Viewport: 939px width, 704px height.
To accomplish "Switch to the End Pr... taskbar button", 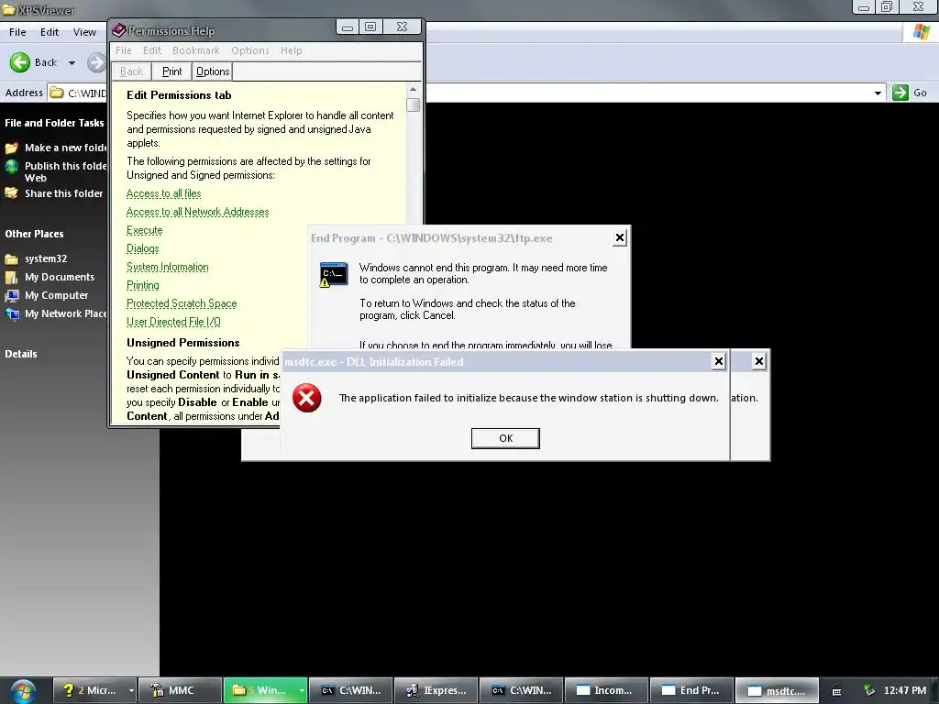I will [x=691, y=690].
